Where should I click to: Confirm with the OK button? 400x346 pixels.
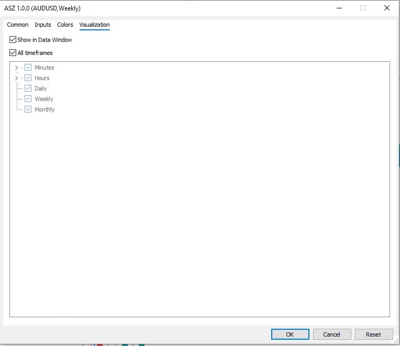pos(290,334)
